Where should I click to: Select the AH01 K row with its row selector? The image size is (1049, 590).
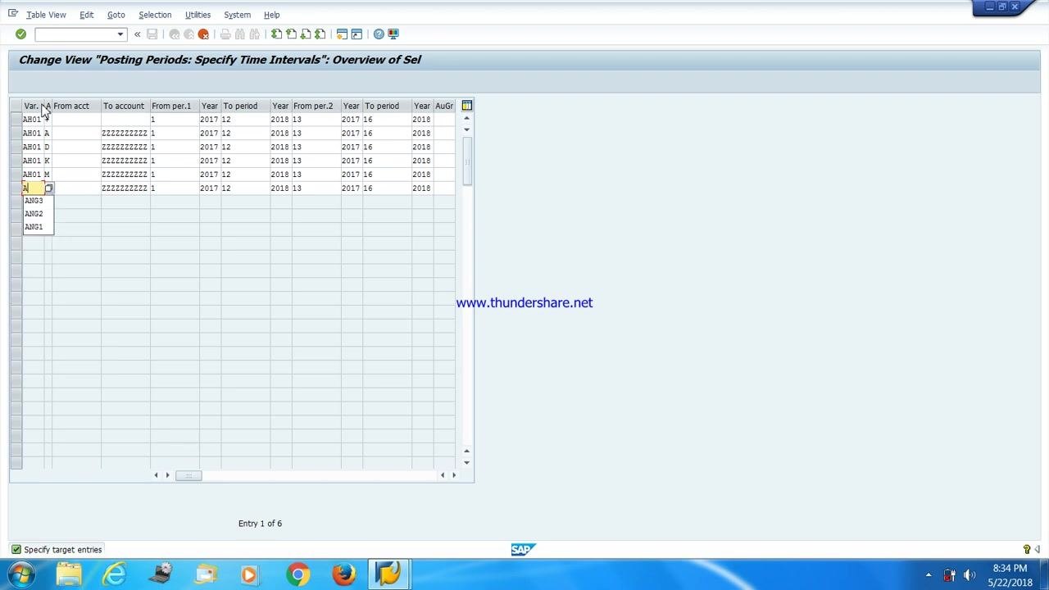(x=16, y=161)
